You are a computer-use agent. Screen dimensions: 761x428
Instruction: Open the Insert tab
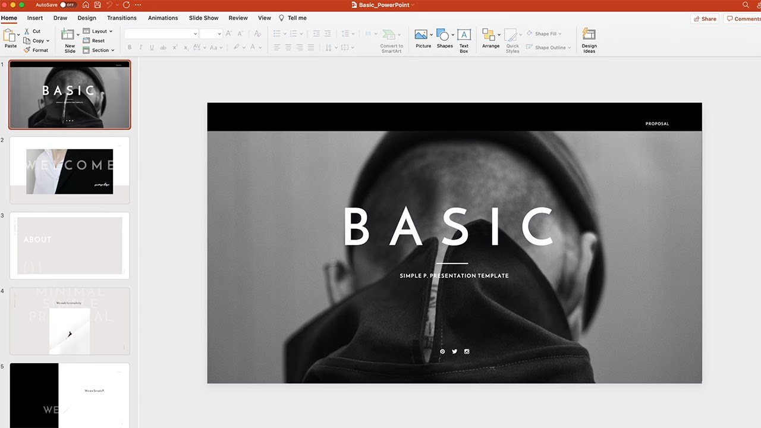[35, 18]
